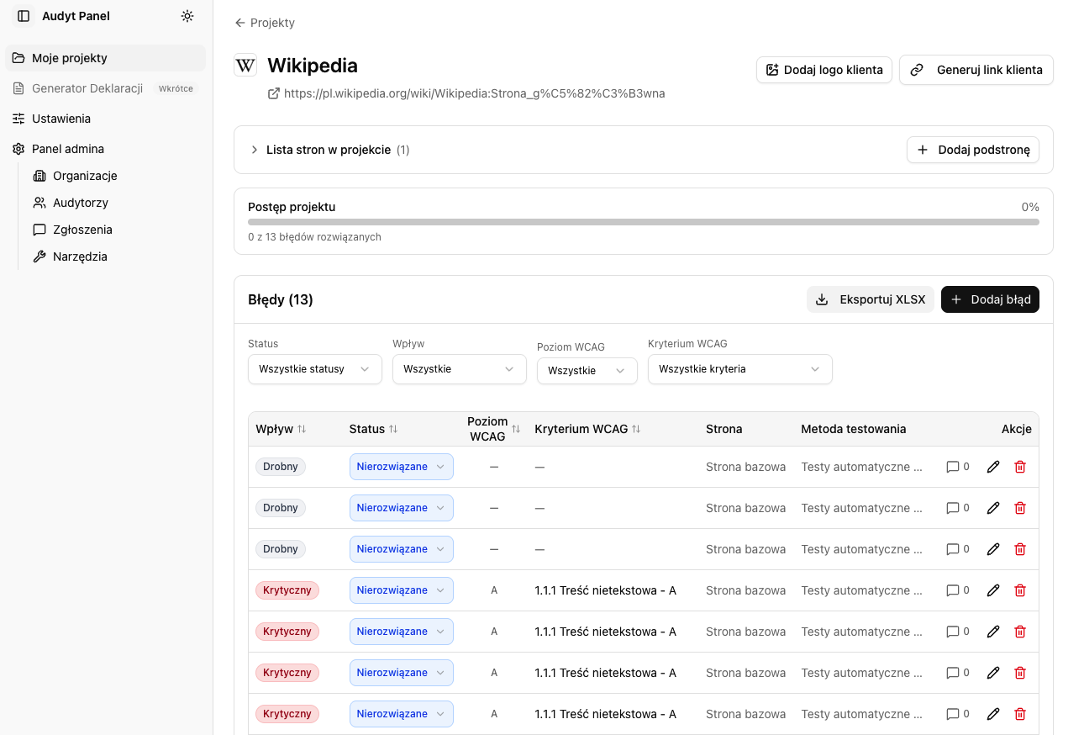Open the "Panel admina" sidebar section
Image resolution: width=1084 pixels, height=735 pixels.
106,149
